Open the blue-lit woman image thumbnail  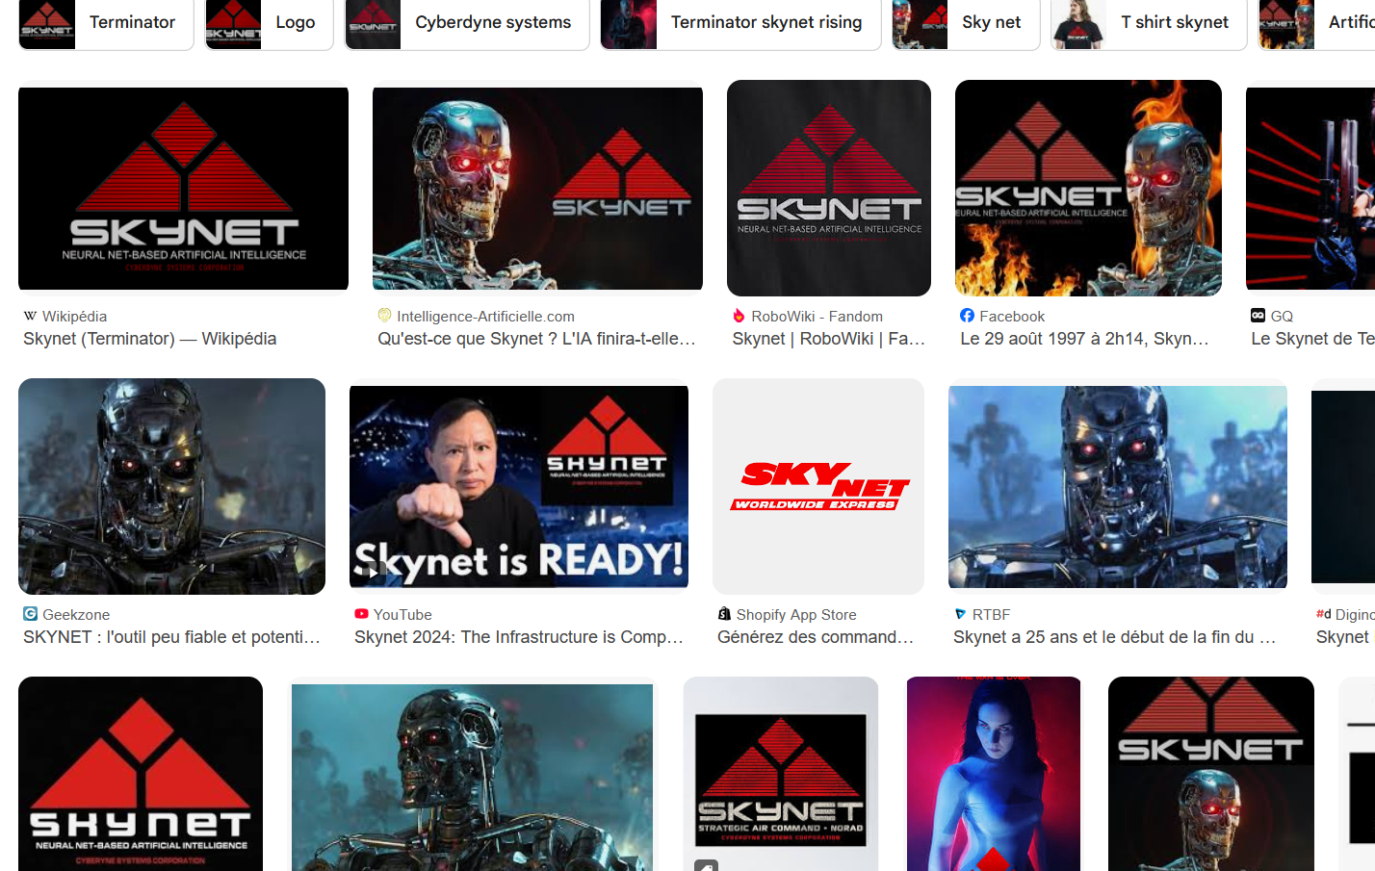point(994,774)
